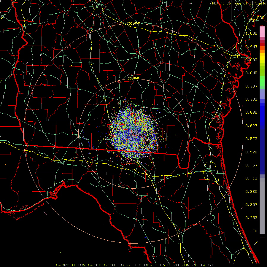
Task: Click the 14:51 timestamp in the caption
Action: 207,265
